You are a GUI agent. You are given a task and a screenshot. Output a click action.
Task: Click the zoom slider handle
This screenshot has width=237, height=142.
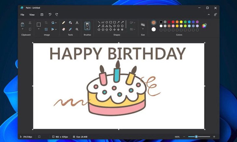(196, 137)
